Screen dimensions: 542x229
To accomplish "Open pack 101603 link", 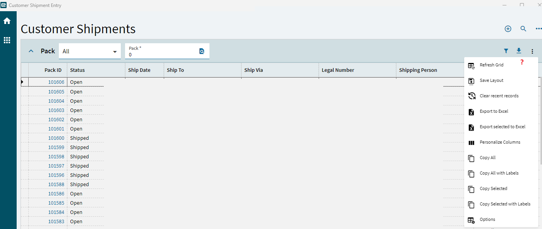I will tap(56, 110).
